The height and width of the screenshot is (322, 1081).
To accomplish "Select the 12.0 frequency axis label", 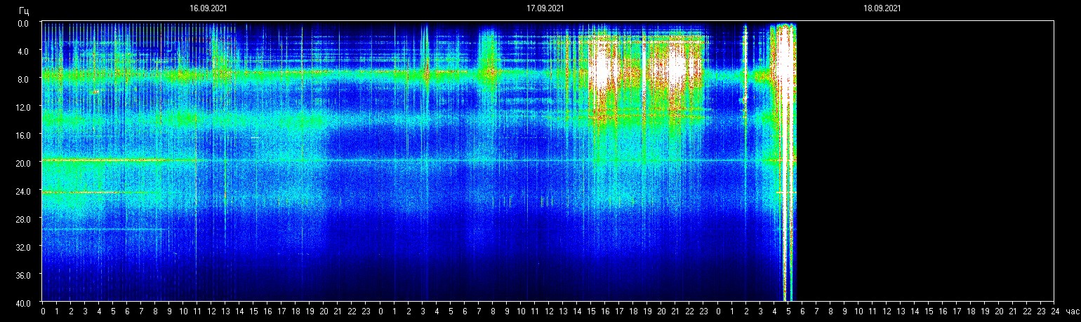I will click(24, 107).
